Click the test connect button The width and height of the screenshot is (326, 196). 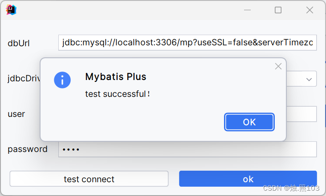point(89,179)
